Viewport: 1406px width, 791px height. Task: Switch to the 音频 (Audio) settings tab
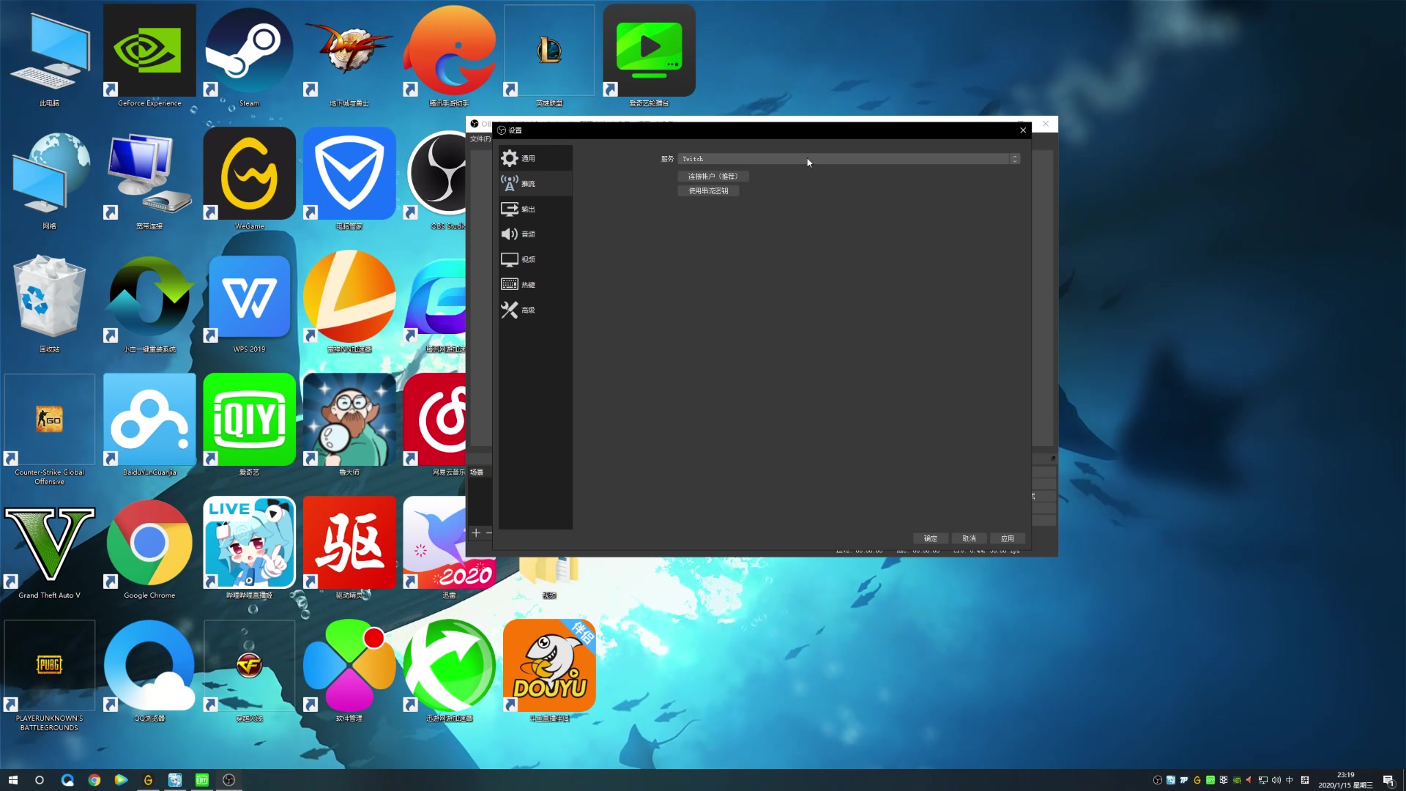pos(535,234)
